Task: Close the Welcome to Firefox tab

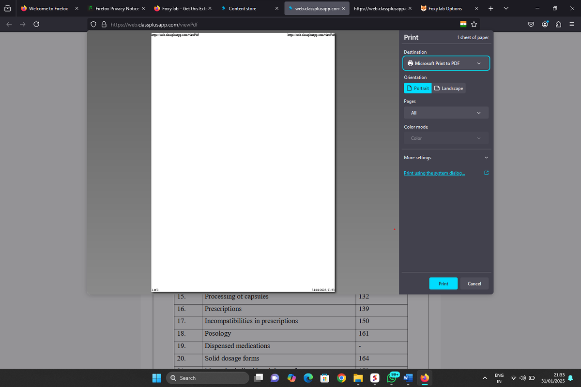Action: (76, 8)
